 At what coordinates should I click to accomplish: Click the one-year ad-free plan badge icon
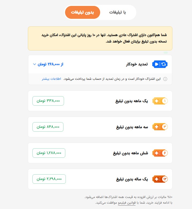[160, 179]
